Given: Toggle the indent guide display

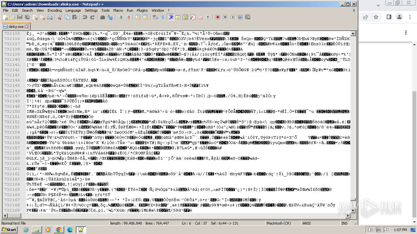Looking at the screenshot, I should (x=170, y=17).
